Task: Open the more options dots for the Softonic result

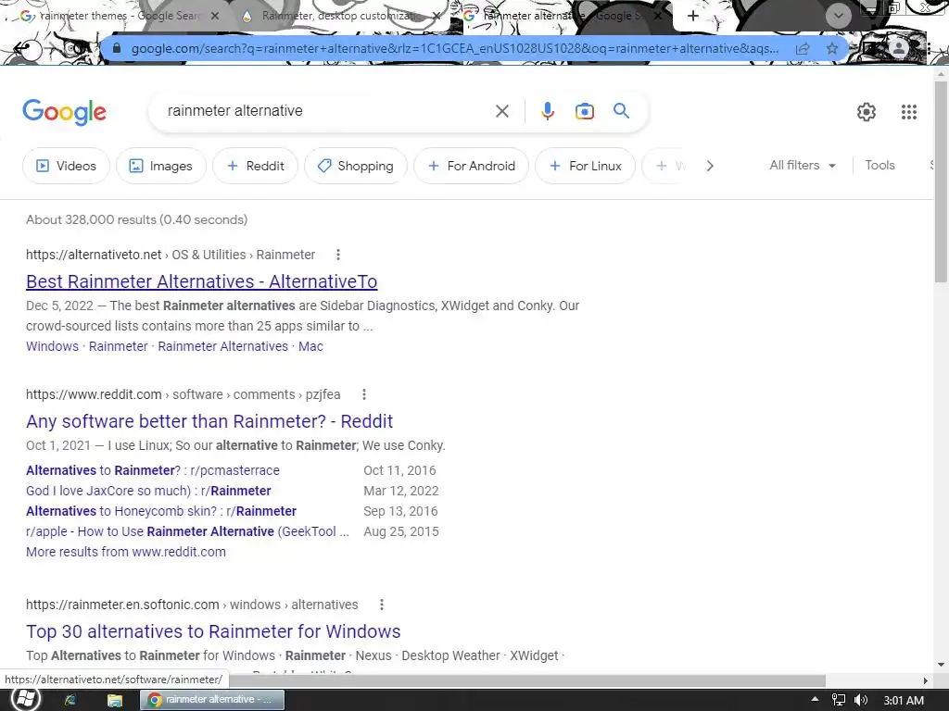Action: coord(381,605)
